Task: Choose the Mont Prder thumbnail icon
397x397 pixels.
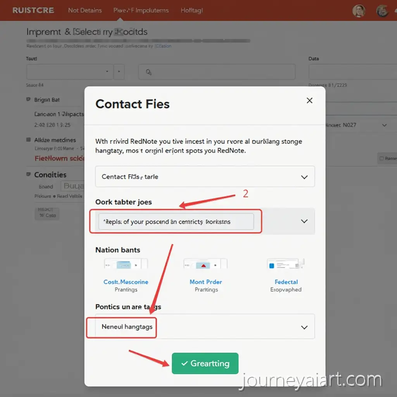Action: point(205,264)
